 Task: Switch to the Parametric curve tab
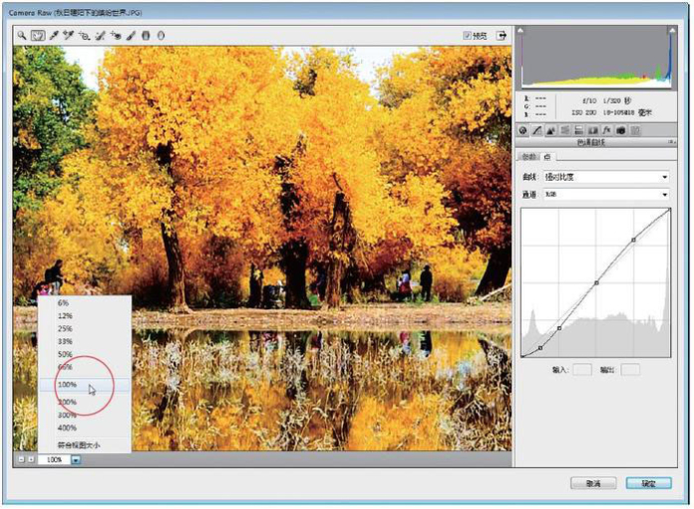(529, 158)
